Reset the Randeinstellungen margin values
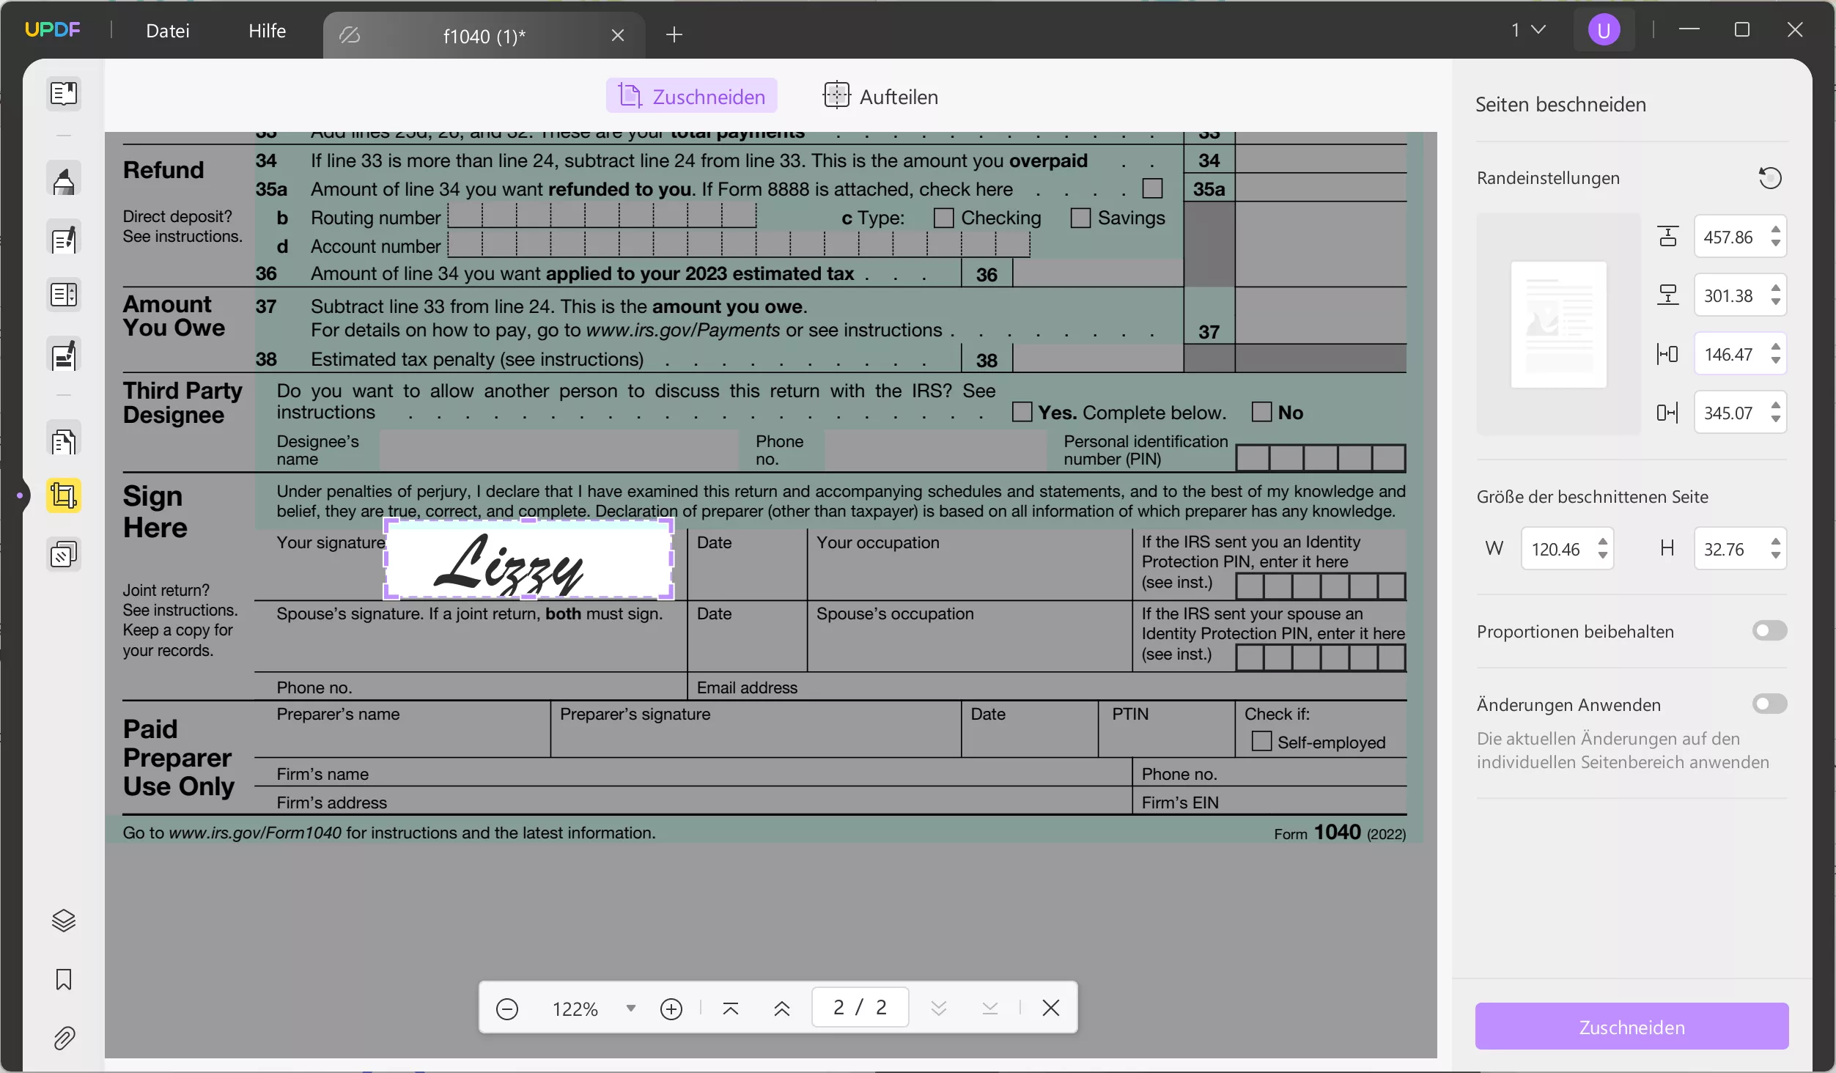 tap(1771, 178)
